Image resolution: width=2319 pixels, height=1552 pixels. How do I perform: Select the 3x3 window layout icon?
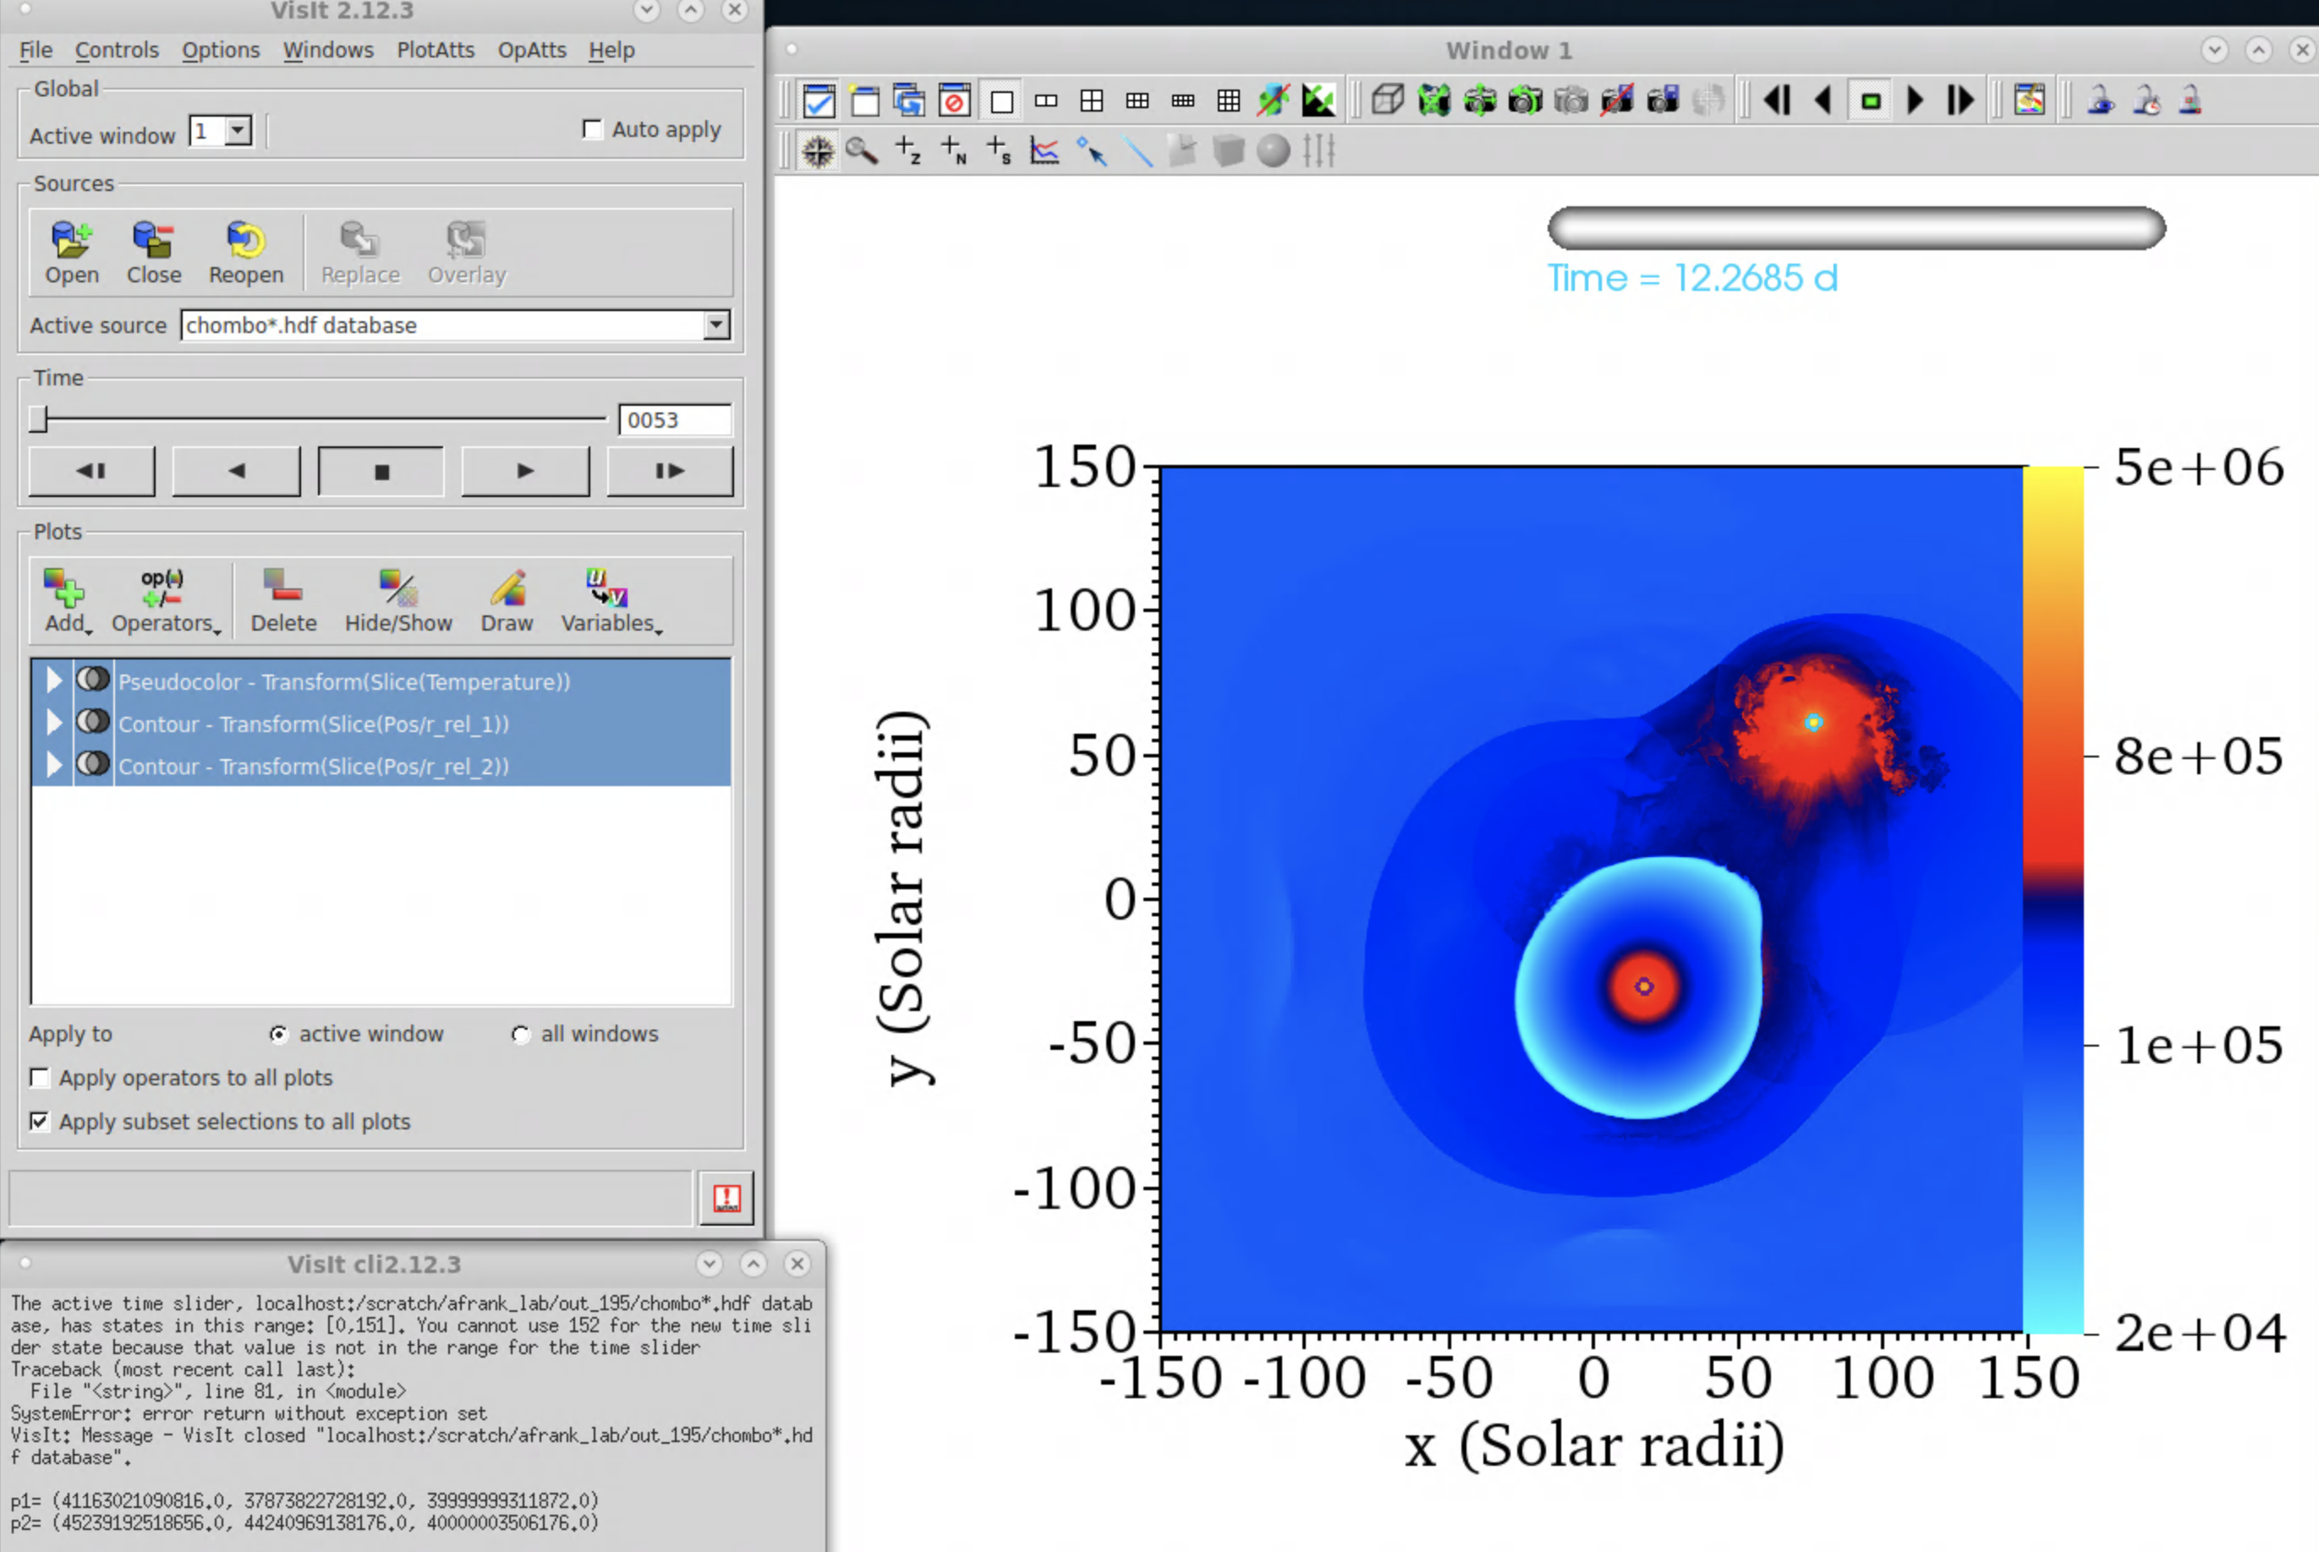click(x=1228, y=100)
